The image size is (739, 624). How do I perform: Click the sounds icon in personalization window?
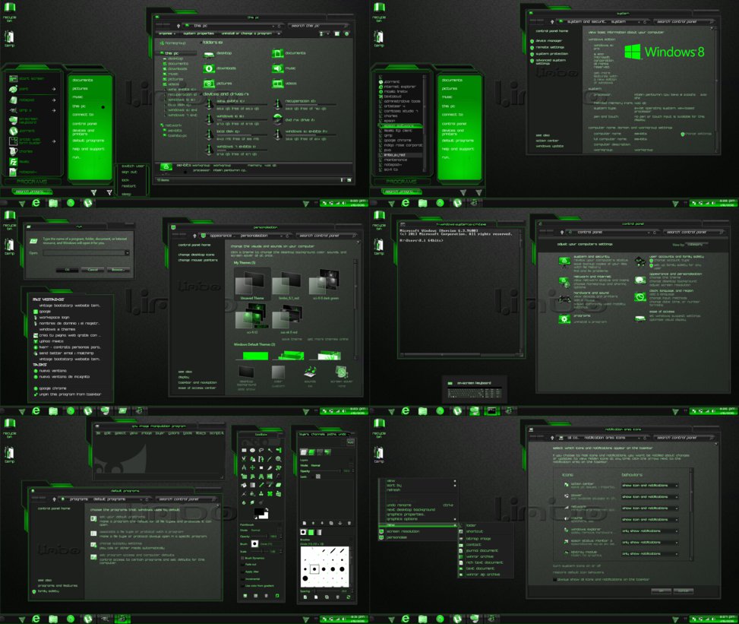(x=310, y=372)
